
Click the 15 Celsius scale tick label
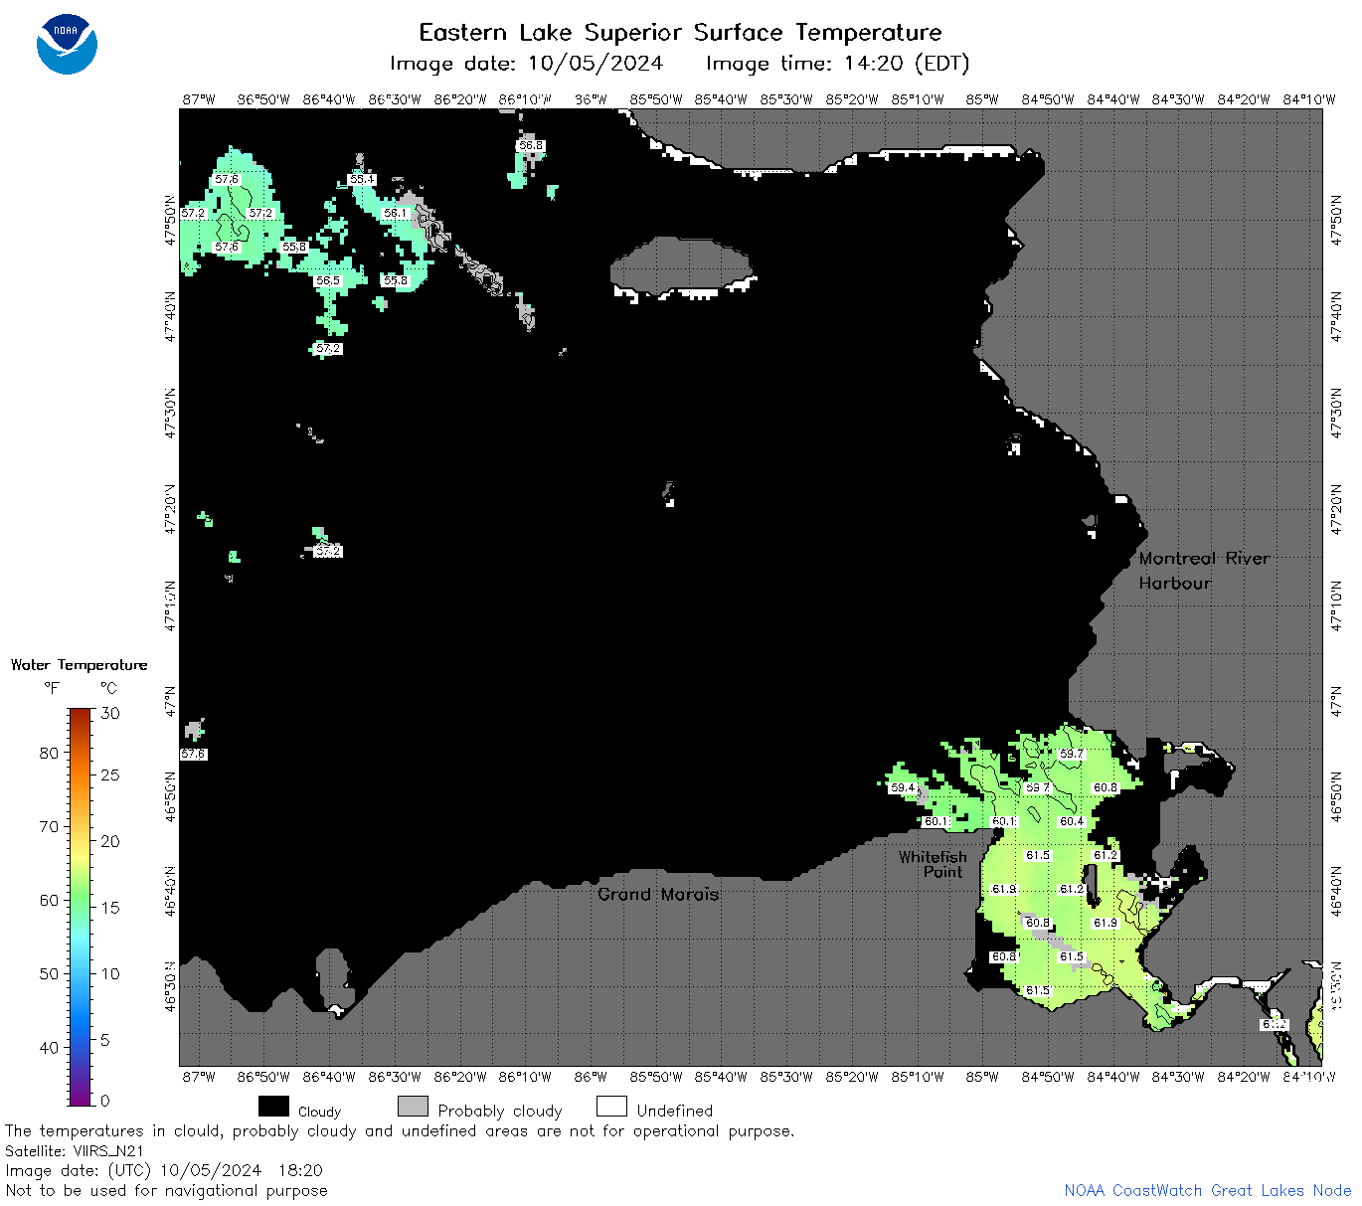coord(110,907)
